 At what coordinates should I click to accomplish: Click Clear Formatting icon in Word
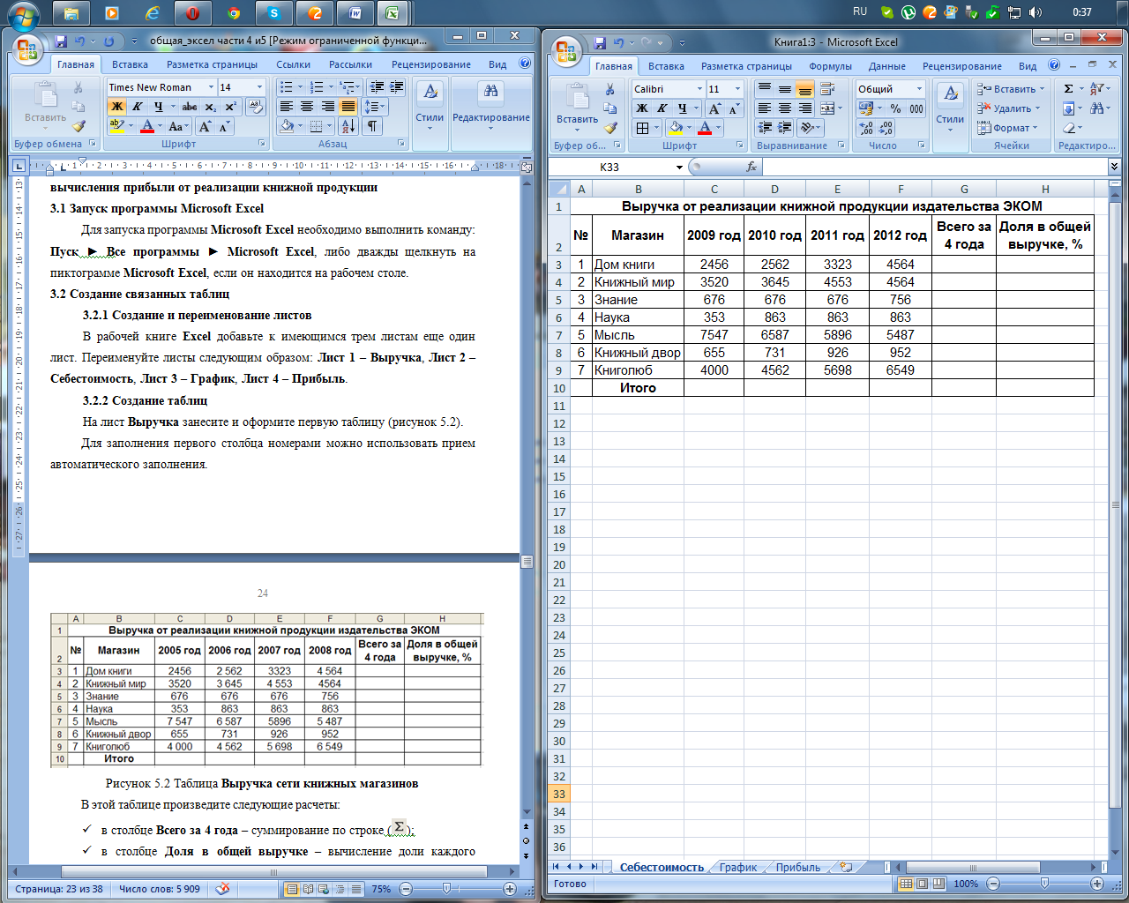256,107
